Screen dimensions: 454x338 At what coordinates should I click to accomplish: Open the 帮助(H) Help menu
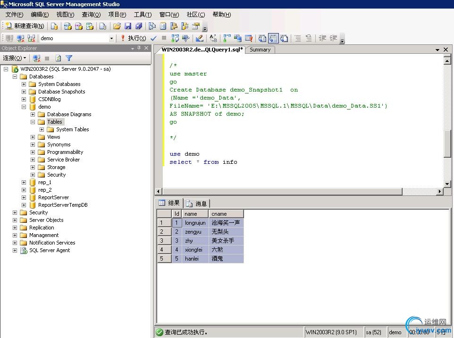222,15
